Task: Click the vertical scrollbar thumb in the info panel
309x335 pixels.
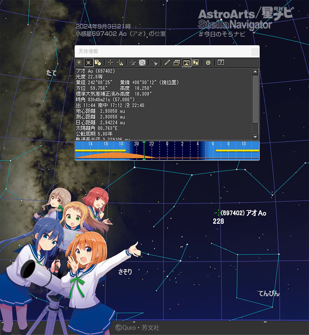Action: pos(255,99)
